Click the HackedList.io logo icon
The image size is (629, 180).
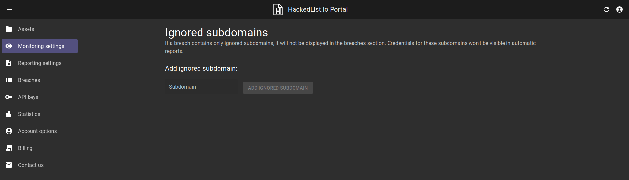(278, 9)
